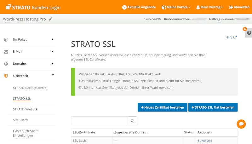Click the Service-PIN link
Image resolution: width=252 pixels, height=144 pixels.
coord(153,19)
